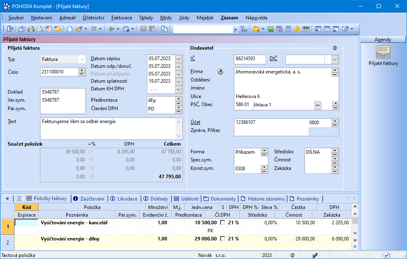The image size is (407, 259).
Task: Switch to the Zaúčtování tab
Action: (x=89, y=198)
